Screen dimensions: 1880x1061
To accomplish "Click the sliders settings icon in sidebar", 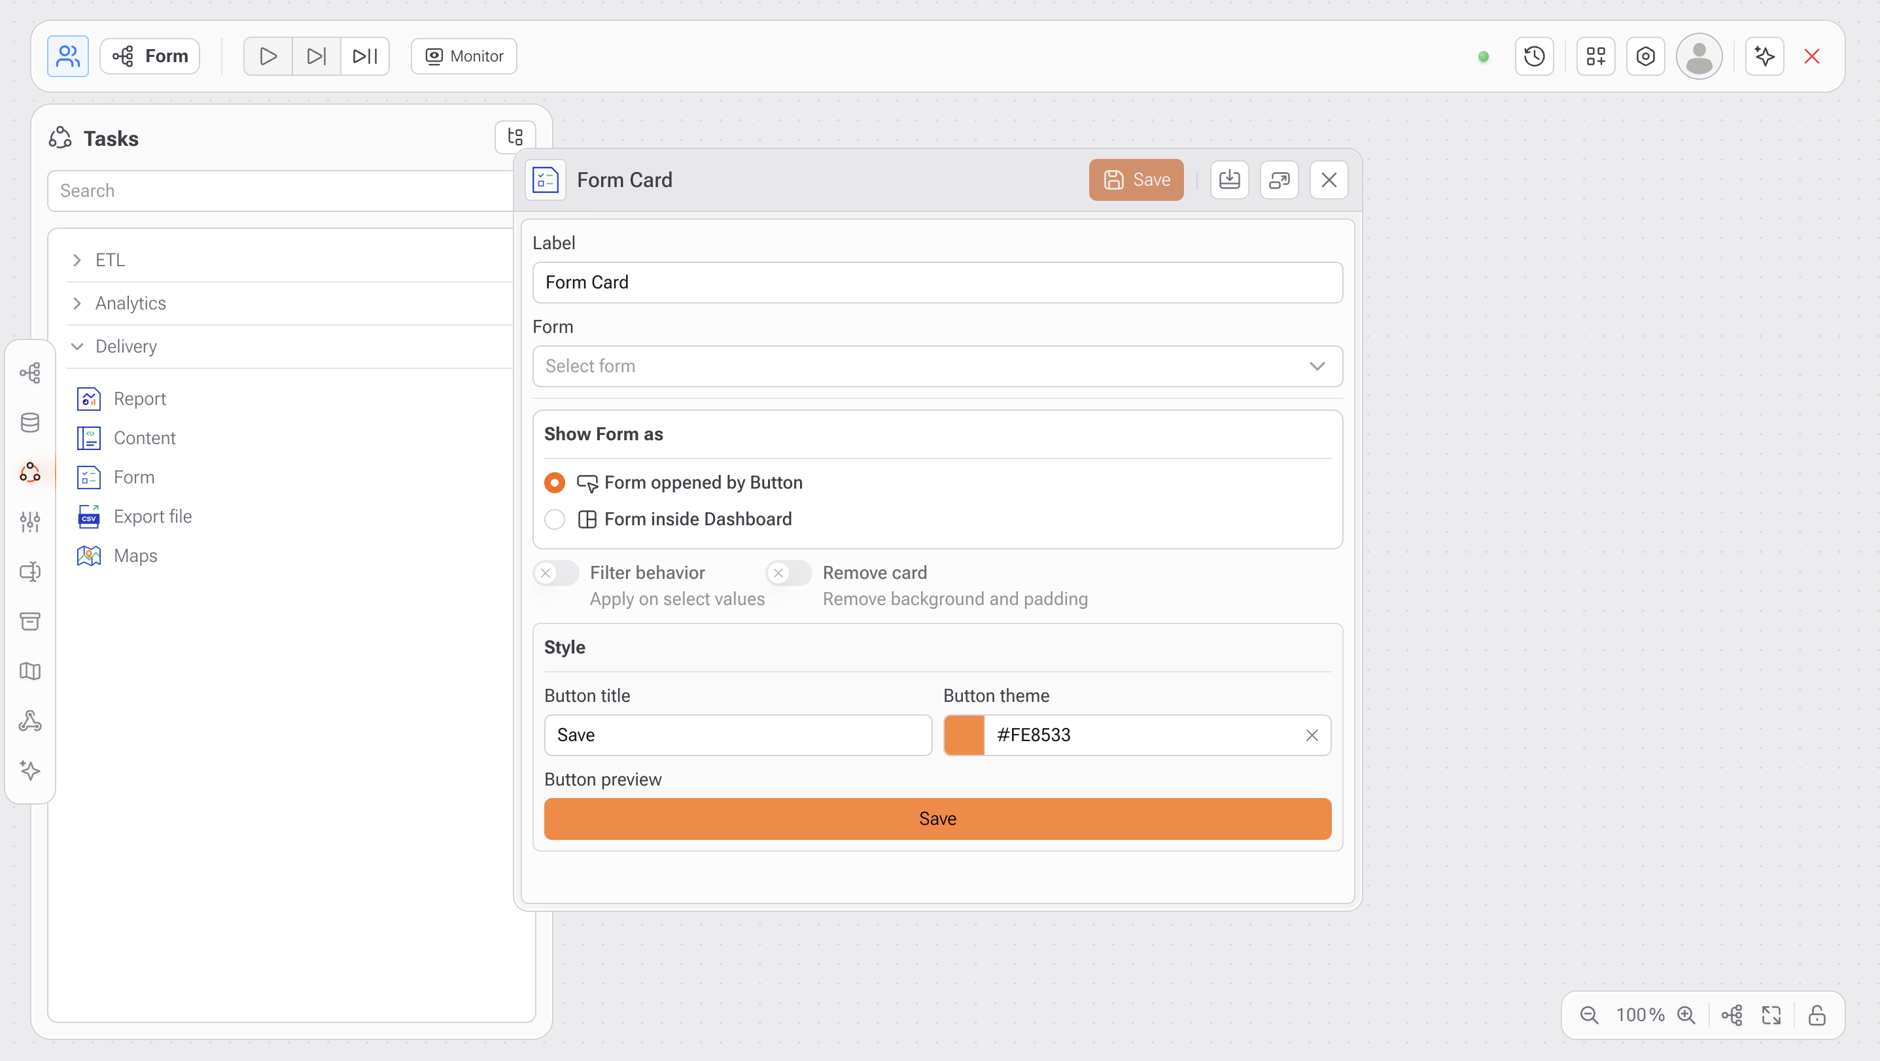I will (30, 522).
